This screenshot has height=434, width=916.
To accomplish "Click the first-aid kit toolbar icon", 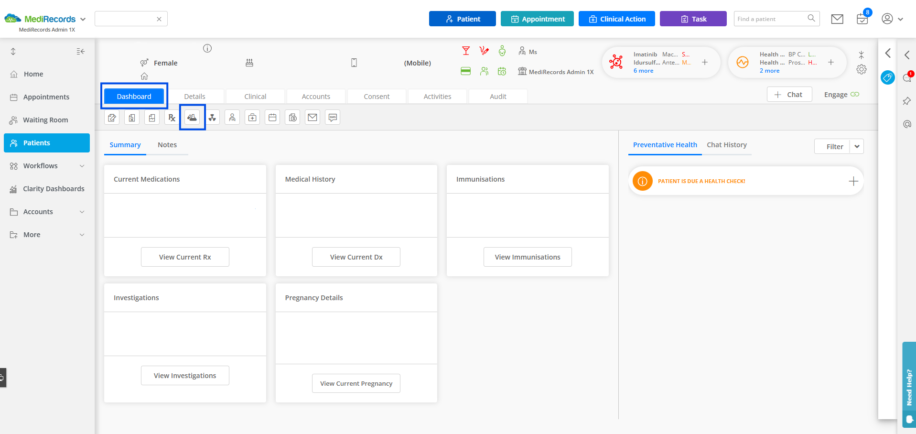I will [x=252, y=118].
